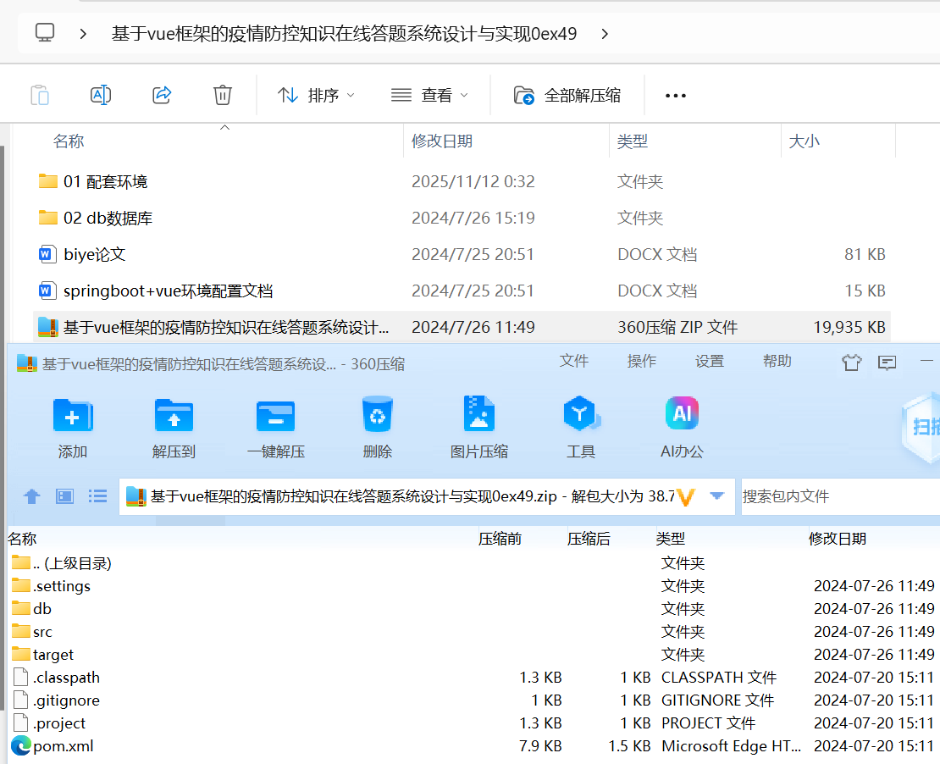Switch to list view in 360压缩
940x764 pixels.
pos(97,496)
